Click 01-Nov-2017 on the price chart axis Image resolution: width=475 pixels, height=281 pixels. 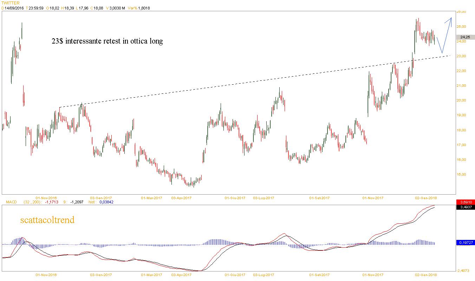coord(373,198)
